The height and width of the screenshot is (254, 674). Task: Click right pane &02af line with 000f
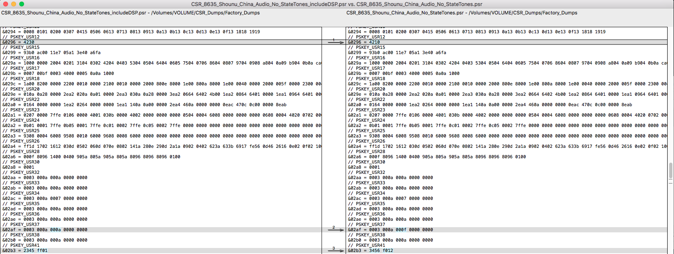[391, 230]
